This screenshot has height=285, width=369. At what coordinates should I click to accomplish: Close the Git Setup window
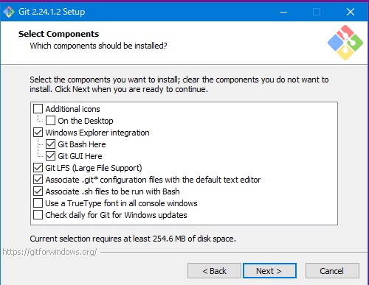click(351, 12)
